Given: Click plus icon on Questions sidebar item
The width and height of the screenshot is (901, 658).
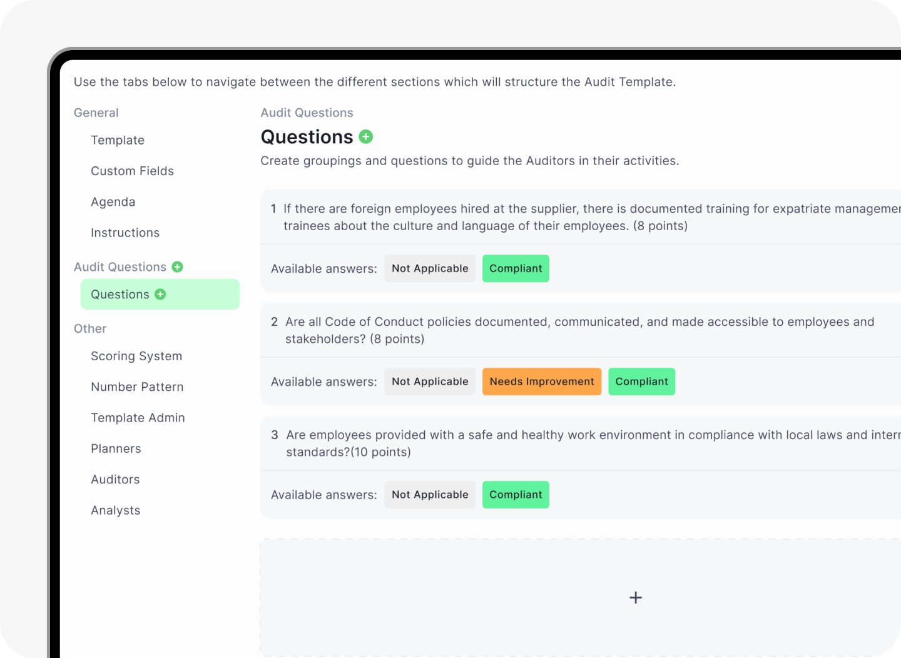Looking at the screenshot, I should (x=160, y=295).
